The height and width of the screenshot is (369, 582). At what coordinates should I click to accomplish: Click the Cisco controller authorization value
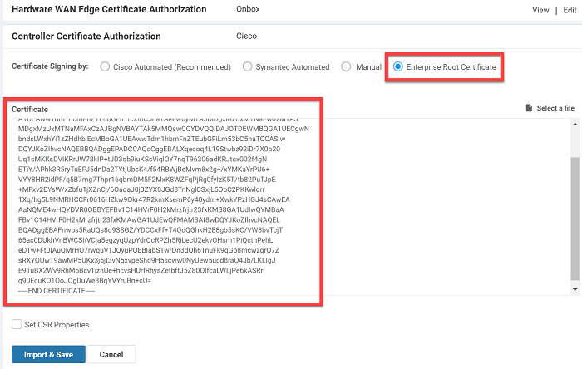pyautogui.click(x=246, y=37)
